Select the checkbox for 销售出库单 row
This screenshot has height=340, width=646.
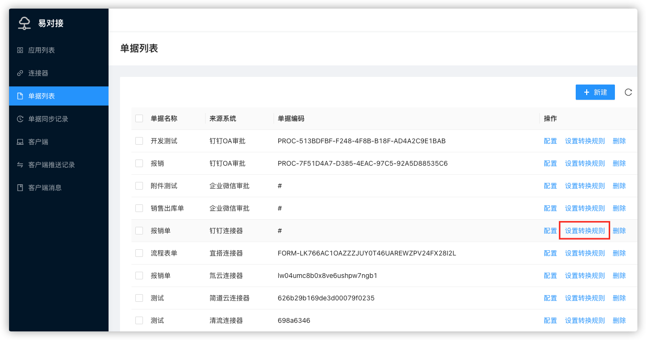click(139, 208)
